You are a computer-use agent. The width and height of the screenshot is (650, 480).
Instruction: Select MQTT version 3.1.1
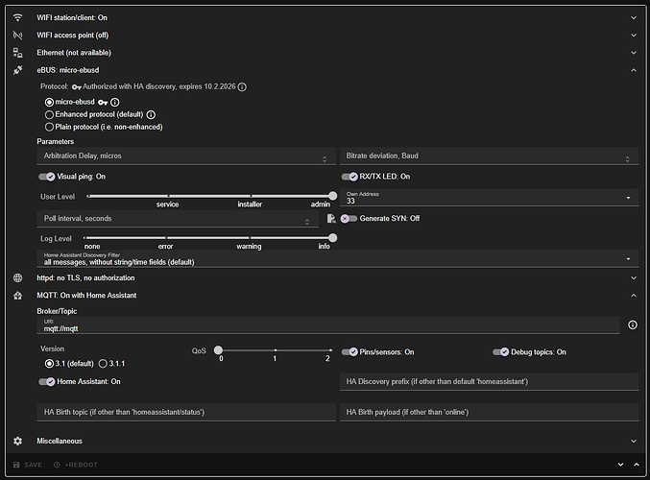click(104, 364)
